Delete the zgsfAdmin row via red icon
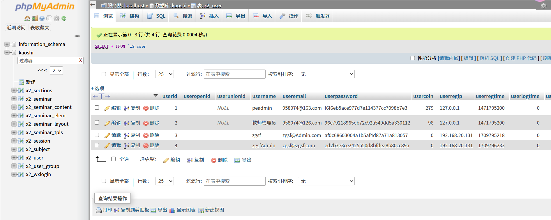 pos(146,146)
